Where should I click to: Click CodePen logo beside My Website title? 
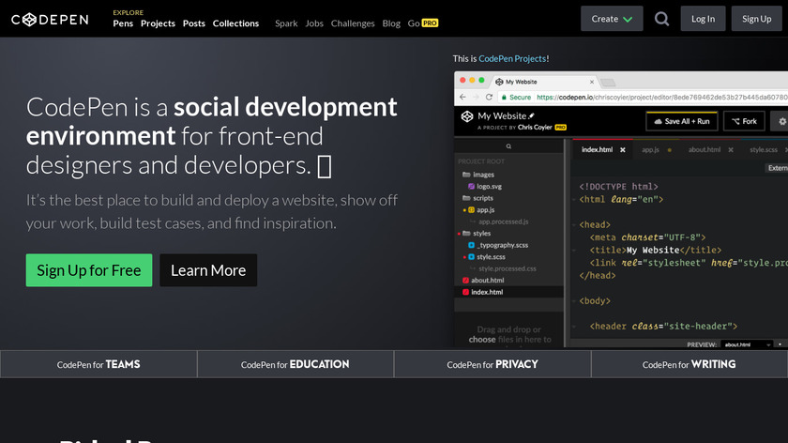[x=467, y=116]
